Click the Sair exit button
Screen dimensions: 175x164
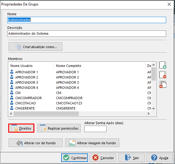(x=131, y=158)
